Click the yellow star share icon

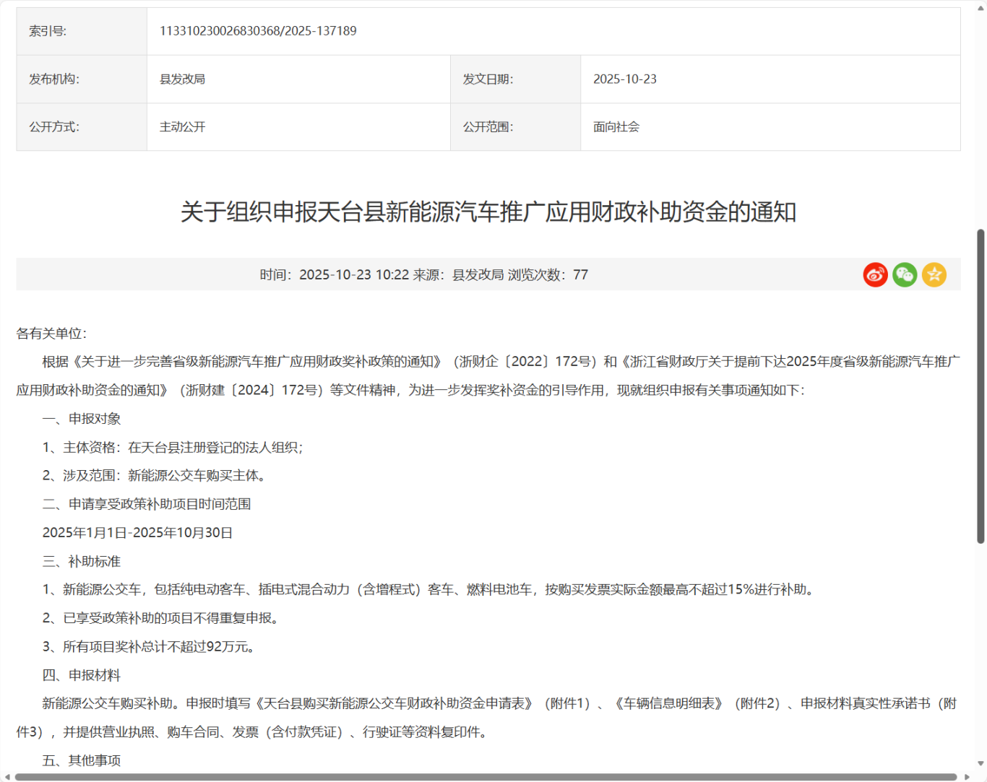934,274
